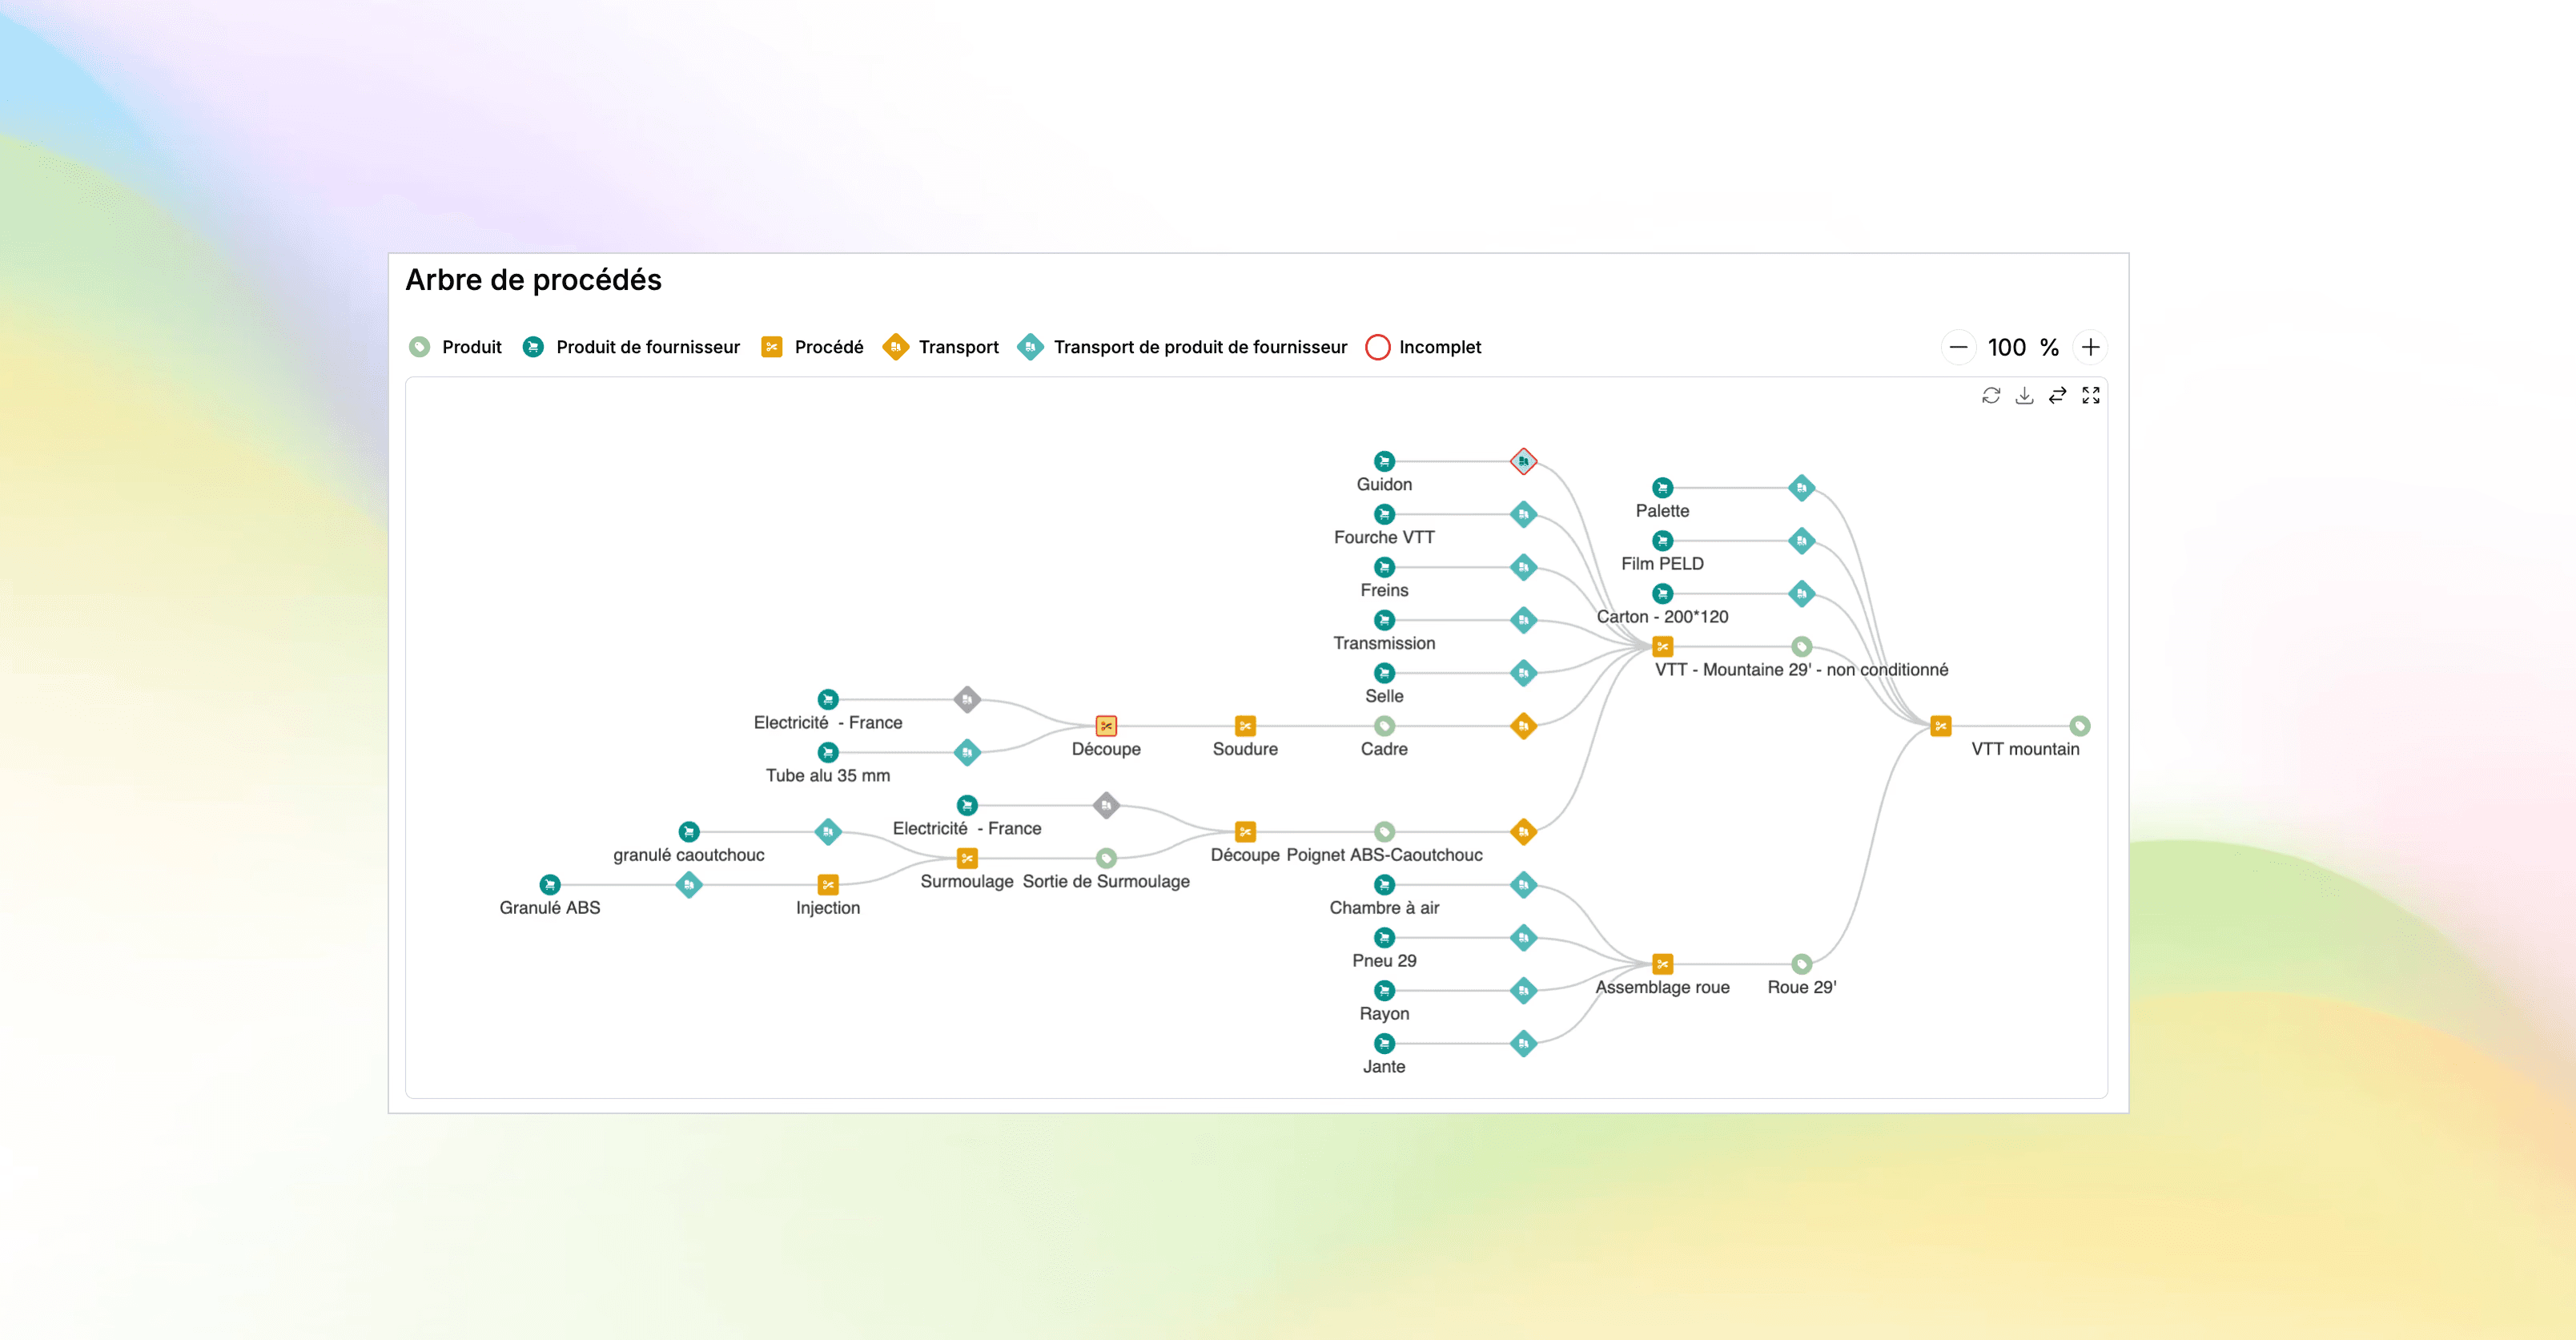
Task: Click the Granulé ABS supplier product node
Action: point(550,885)
